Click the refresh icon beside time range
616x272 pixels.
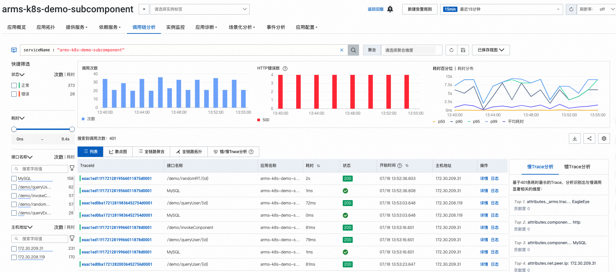(571, 9)
